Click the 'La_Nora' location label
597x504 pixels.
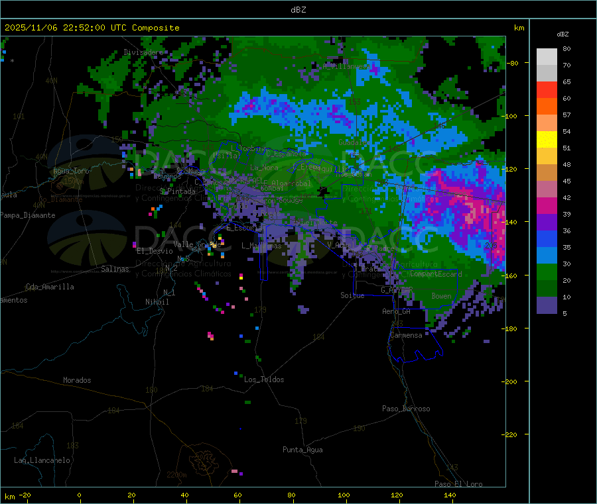tap(264, 168)
